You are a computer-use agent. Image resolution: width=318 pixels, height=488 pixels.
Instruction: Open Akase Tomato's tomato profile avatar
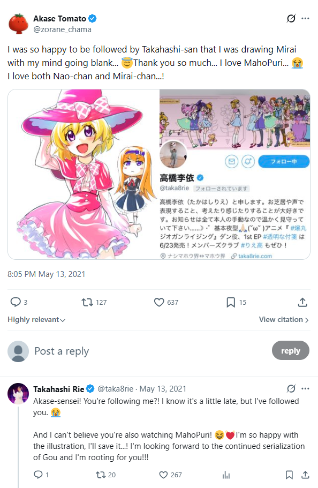18,24
